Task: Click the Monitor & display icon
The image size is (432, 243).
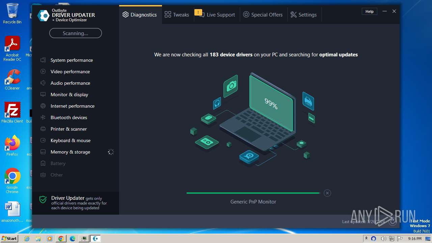Action: point(43,94)
